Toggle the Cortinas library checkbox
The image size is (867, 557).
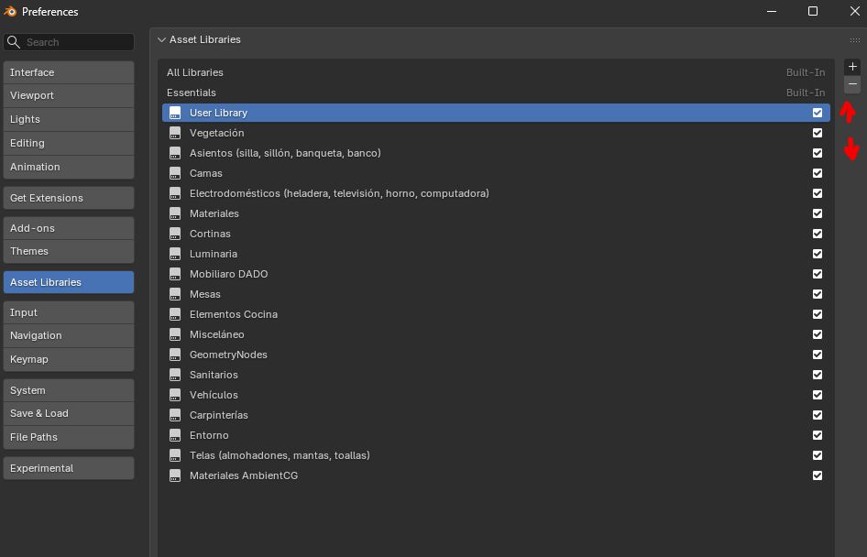(818, 234)
